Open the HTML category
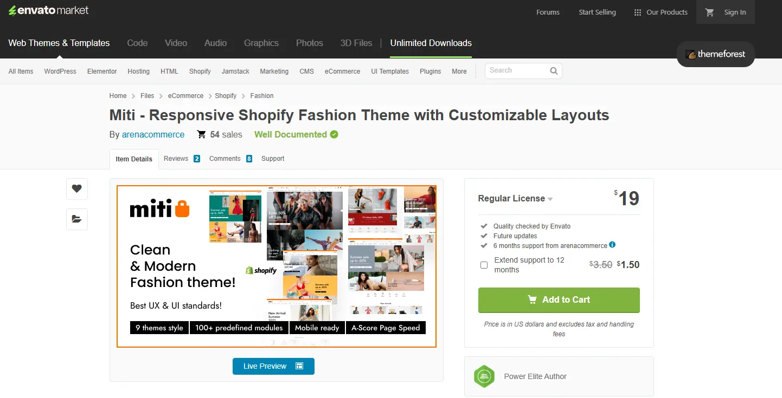 [169, 71]
